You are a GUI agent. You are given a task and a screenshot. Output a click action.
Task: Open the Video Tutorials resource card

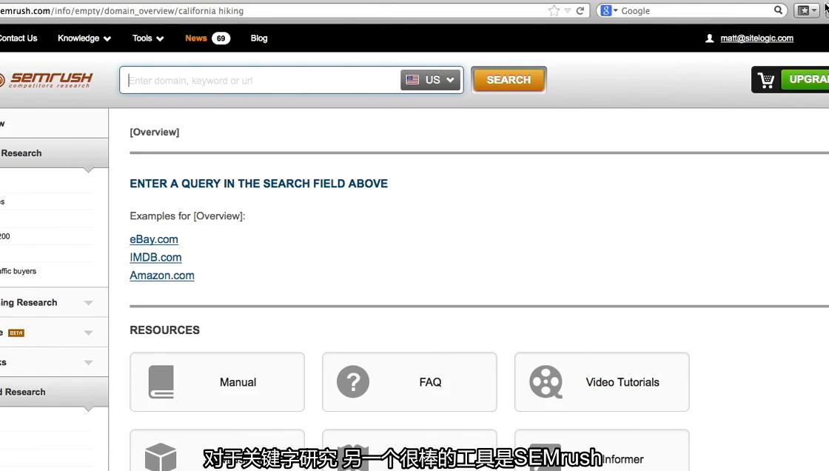tap(603, 382)
